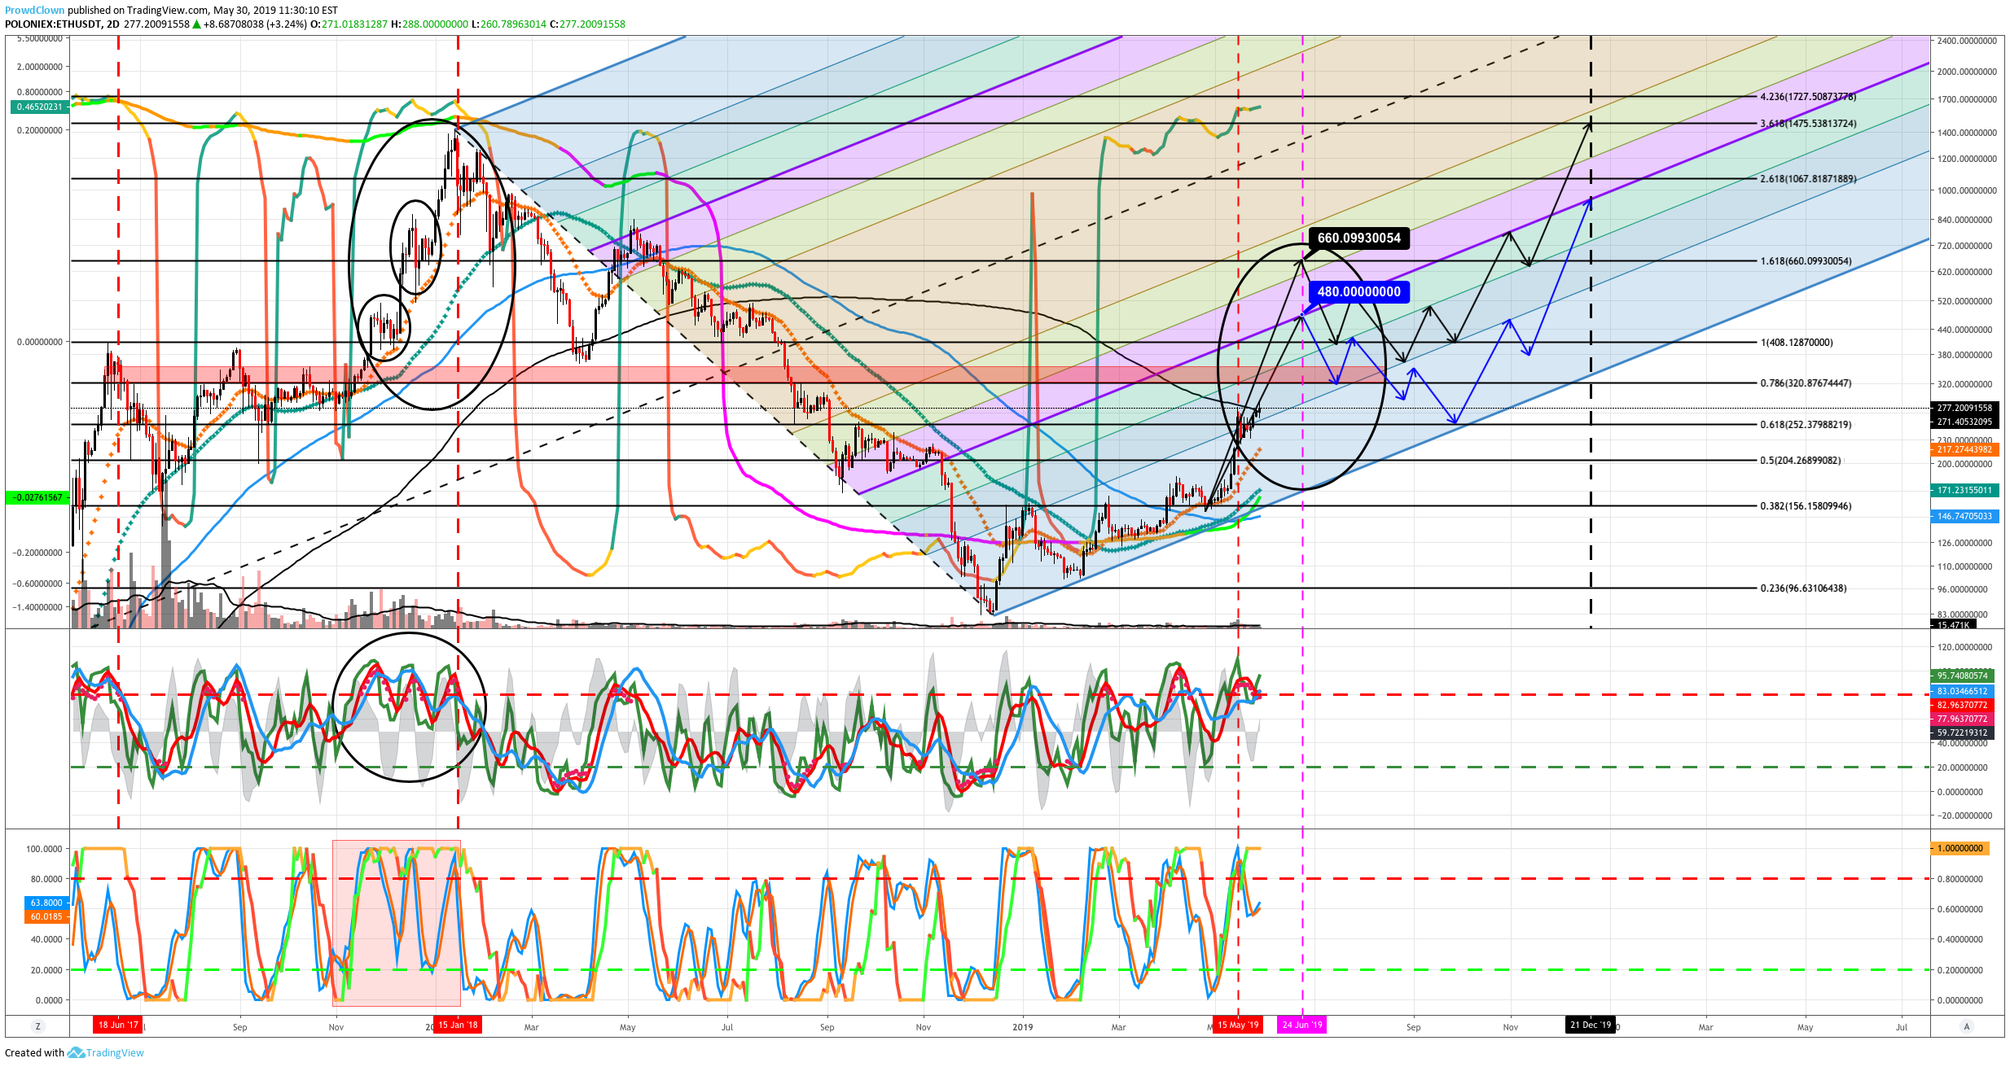
Task: Click the POLONIEX:ETHUSDT symbol title
Action: (54, 24)
